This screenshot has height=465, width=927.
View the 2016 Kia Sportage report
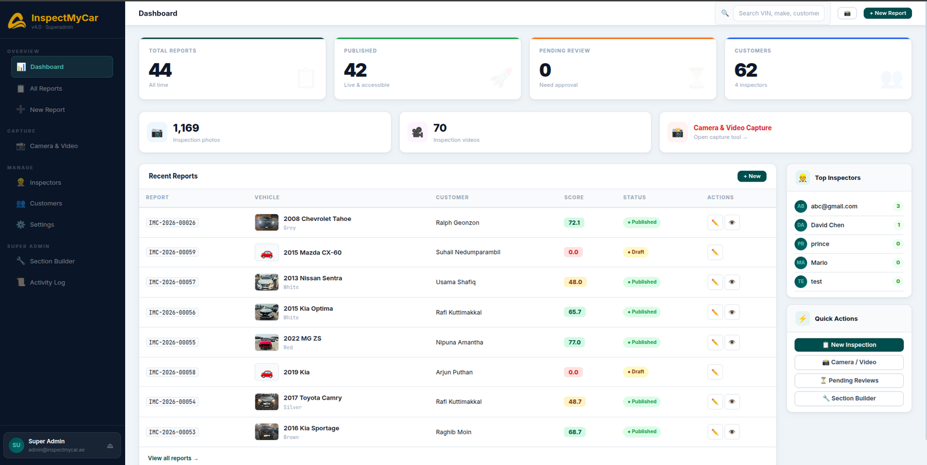click(x=732, y=432)
